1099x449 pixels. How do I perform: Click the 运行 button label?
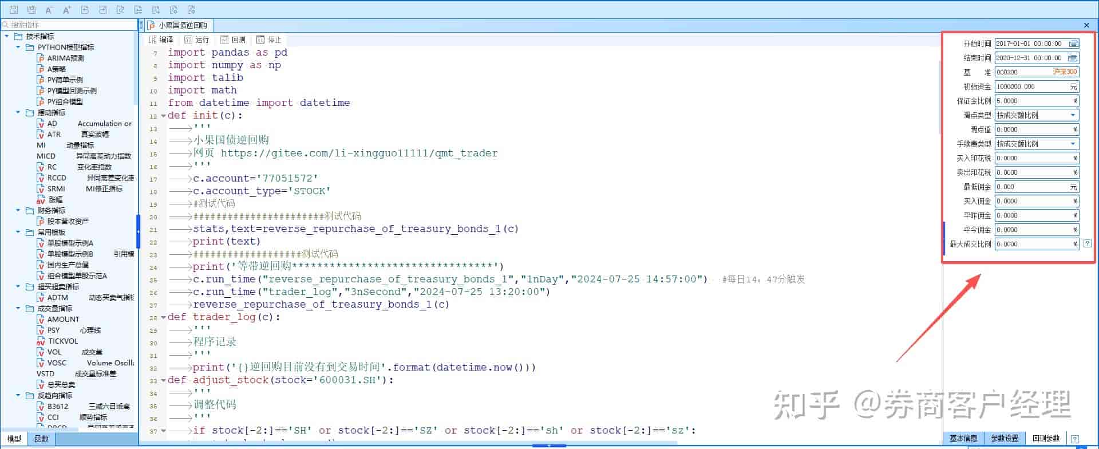click(x=202, y=40)
